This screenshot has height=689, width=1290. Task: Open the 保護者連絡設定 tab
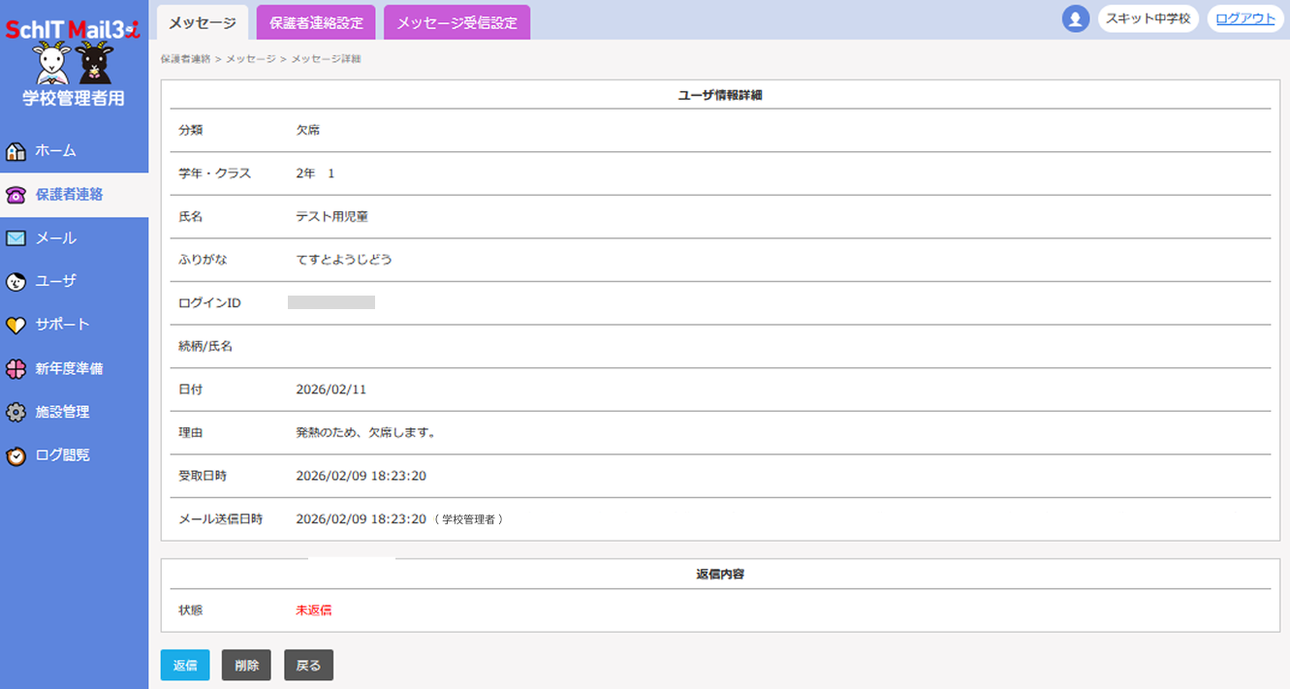tap(316, 22)
